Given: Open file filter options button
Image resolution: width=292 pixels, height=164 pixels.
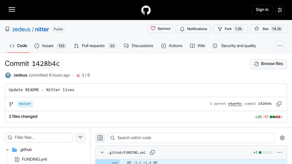Looking at the screenshot, I should tap(80, 138).
